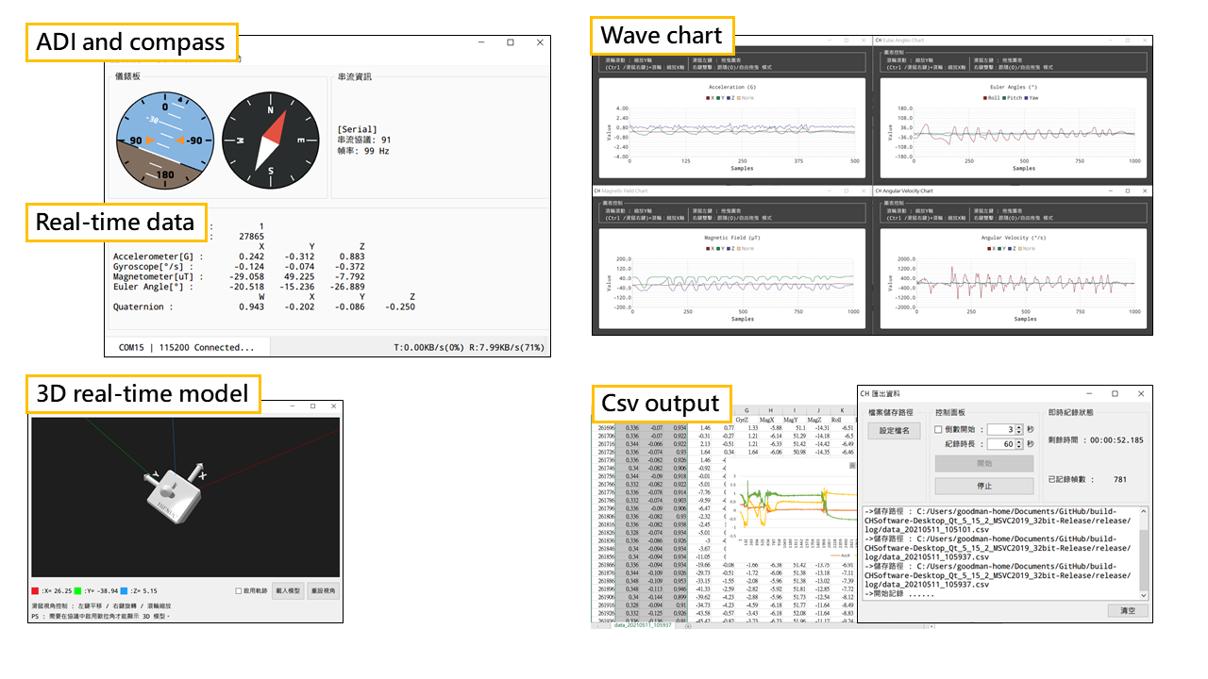Click the 清空 clear log button

[x=1128, y=610]
